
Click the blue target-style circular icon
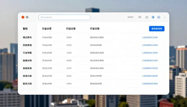point(153,17)
